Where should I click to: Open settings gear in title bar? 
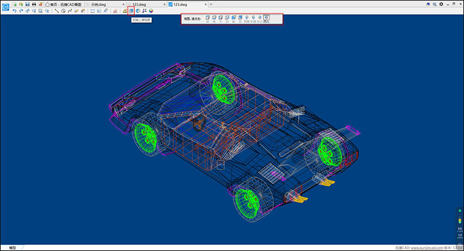point(441,4)
